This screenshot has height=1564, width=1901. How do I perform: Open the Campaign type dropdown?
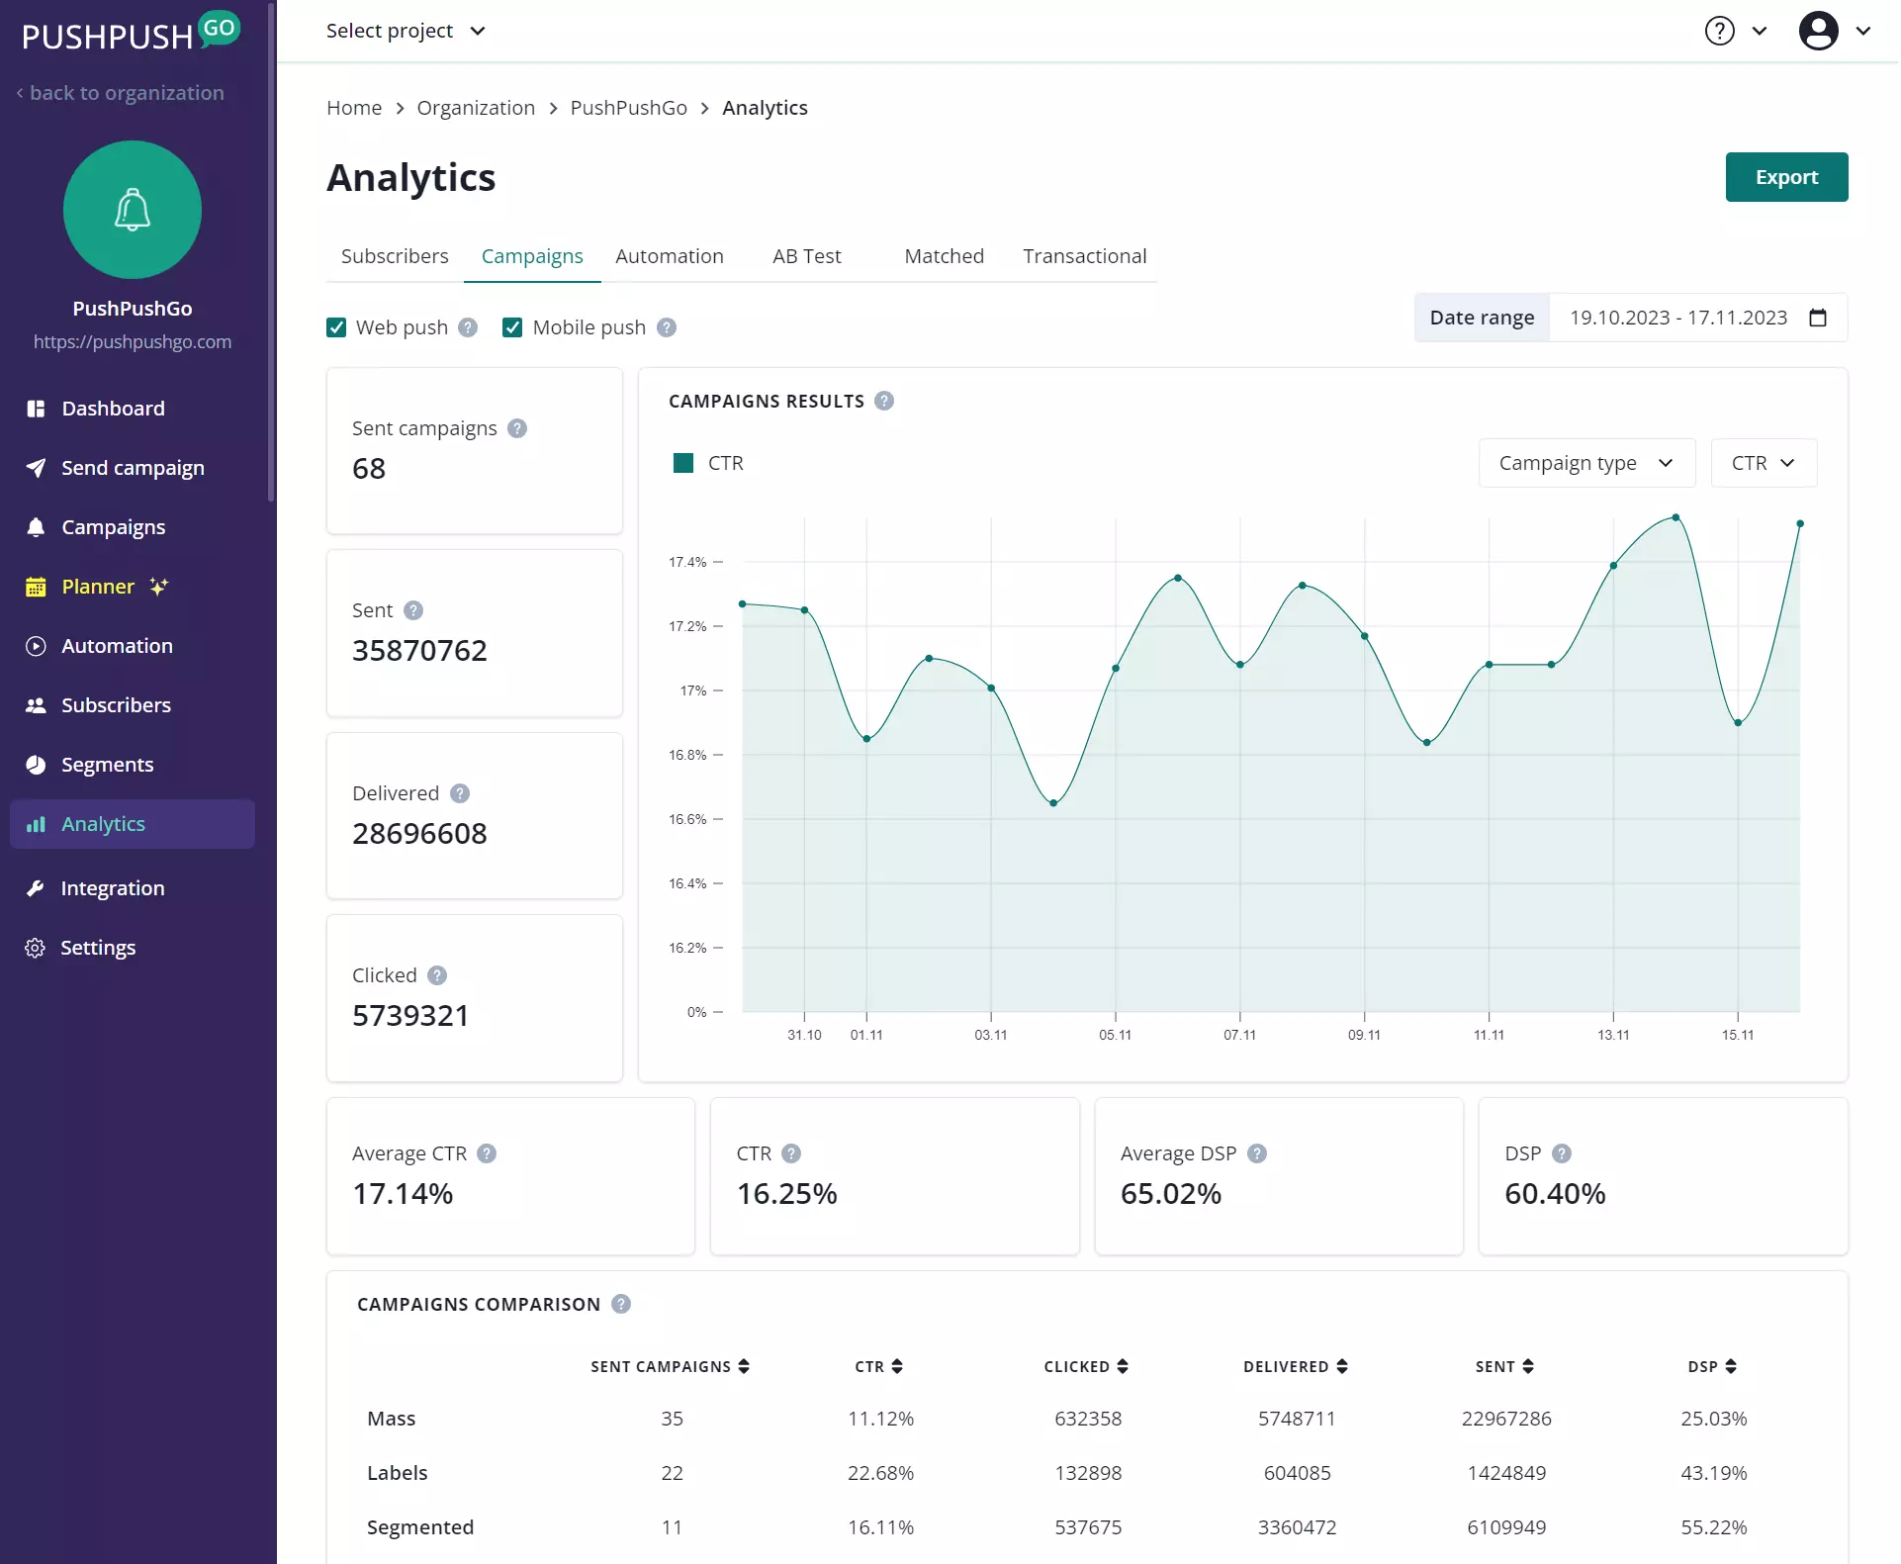[x=1586, y=463]
